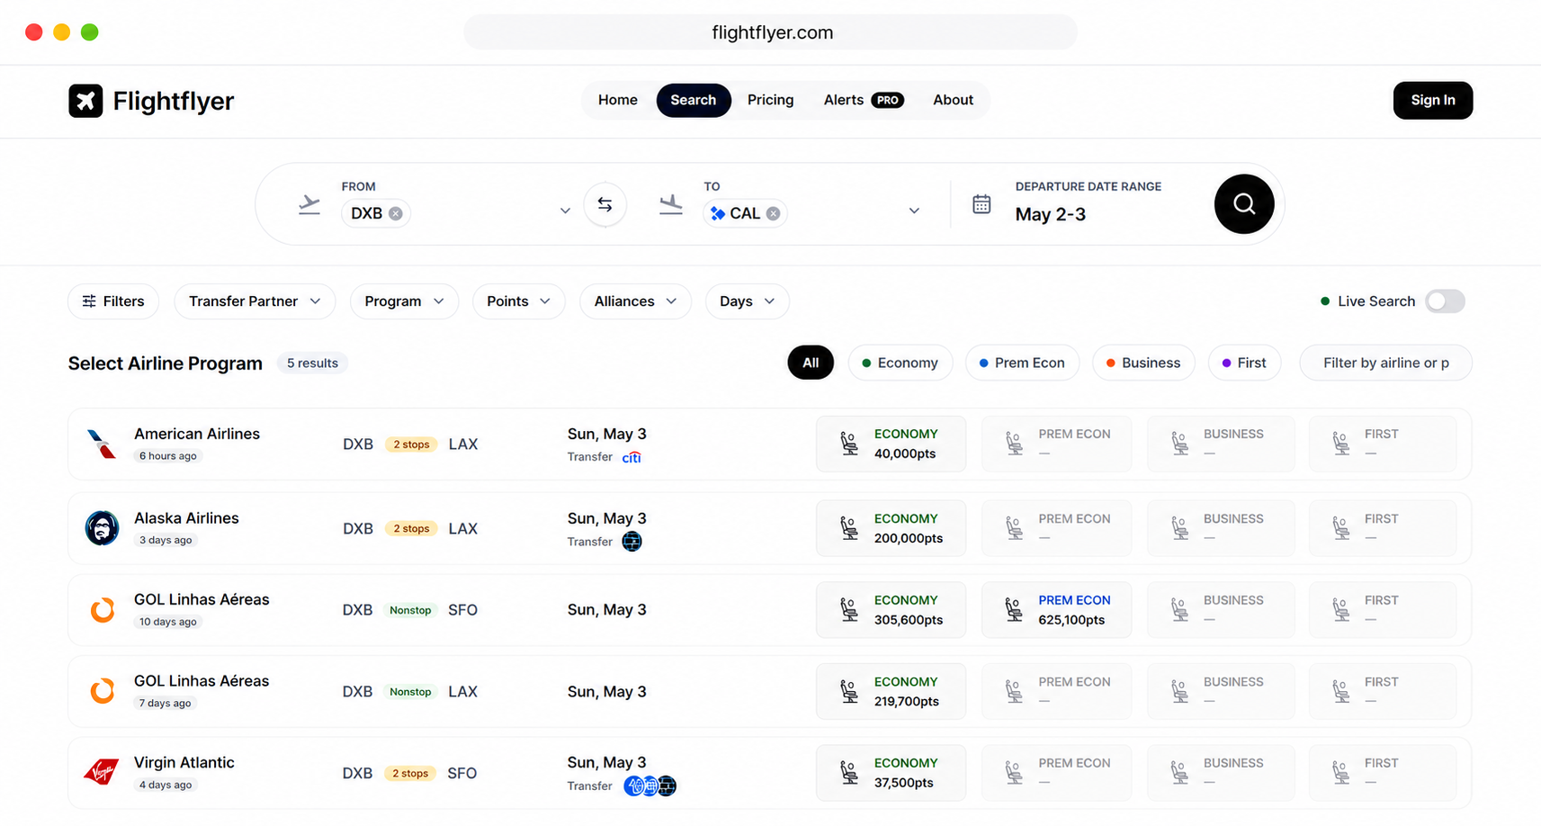Image resolution: width=1541 pixels, height=826 pixels.
Task: Open the Alliances dropdown
Action: pos(635,301)
